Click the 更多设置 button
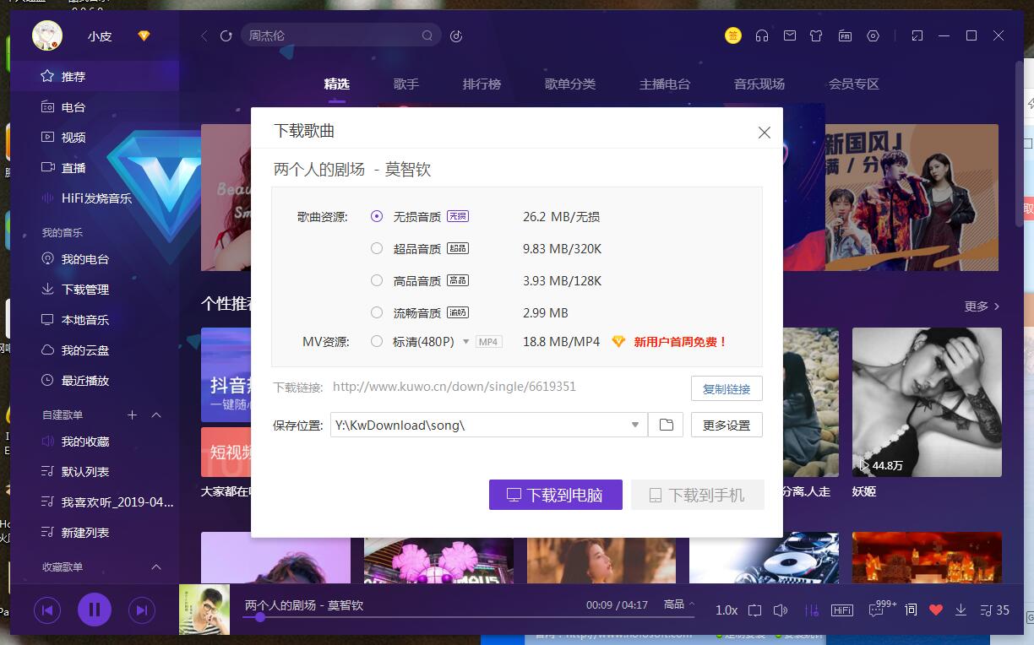1034x645 pixels. pyautogui.click(x=727, y=425)
